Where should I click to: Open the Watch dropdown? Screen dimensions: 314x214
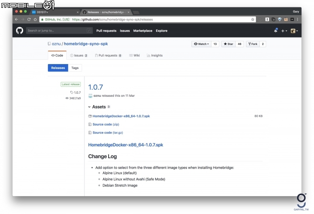click(201, 44)
